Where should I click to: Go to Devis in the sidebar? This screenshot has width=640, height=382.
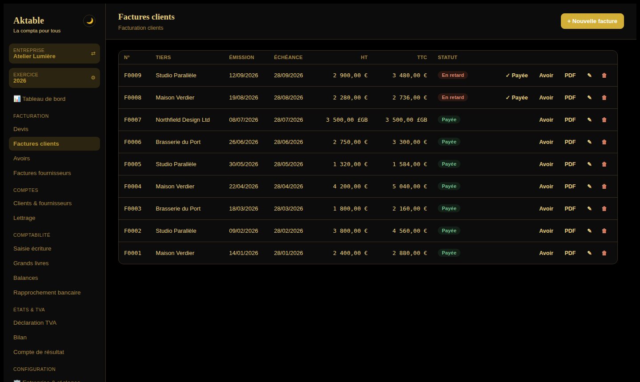click(x=54, y=129)
